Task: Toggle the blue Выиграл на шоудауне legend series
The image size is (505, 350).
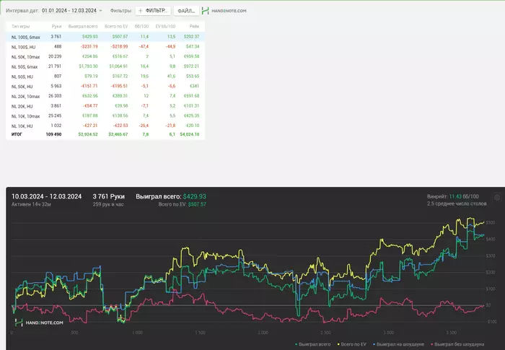Action: tap(400, 344)
